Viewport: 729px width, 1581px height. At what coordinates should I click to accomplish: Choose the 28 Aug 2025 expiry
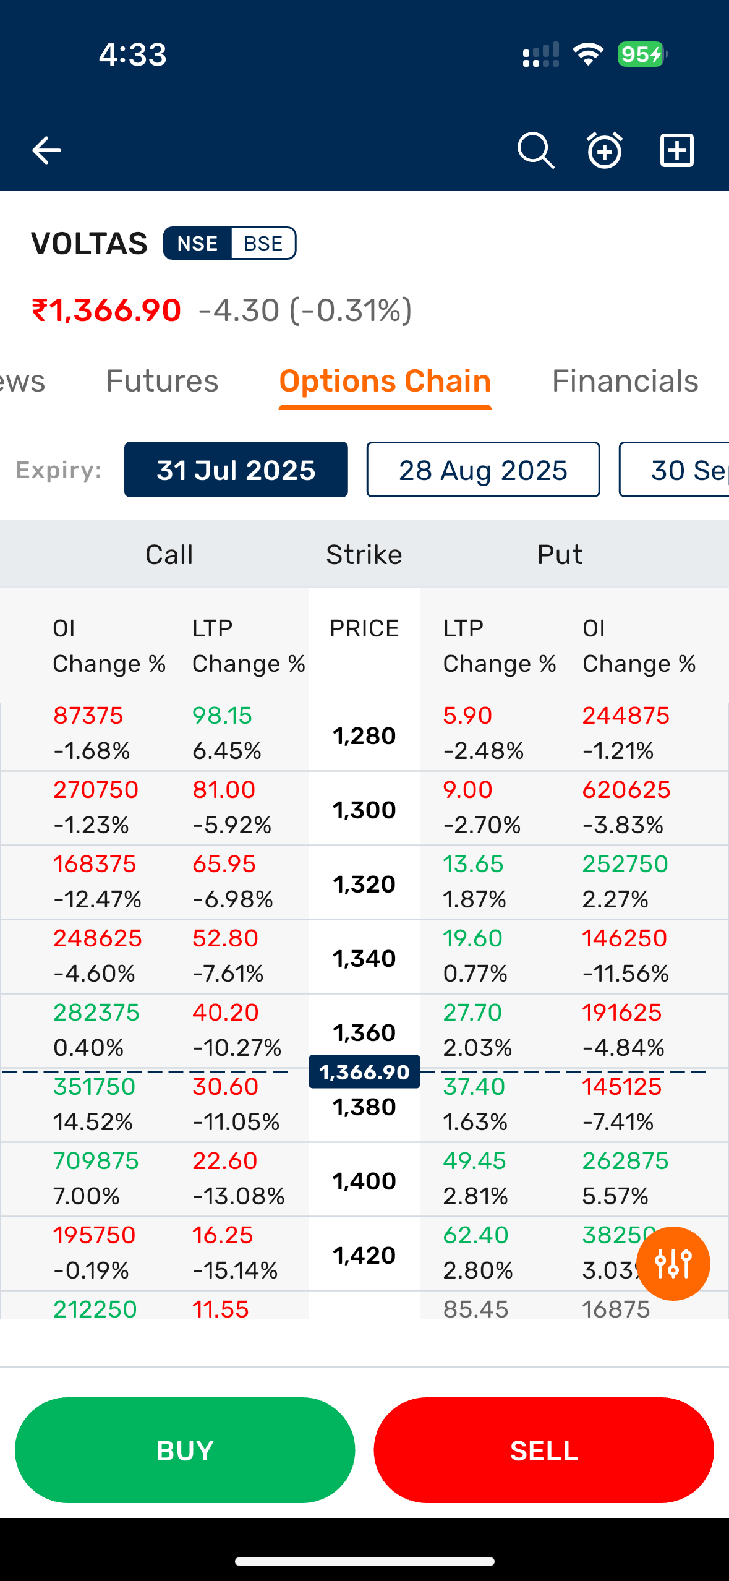[483, 470]
